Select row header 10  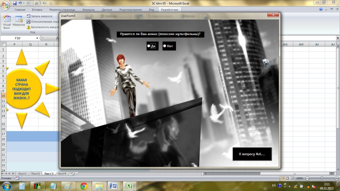pyautogui.click(x=3, y=96)
